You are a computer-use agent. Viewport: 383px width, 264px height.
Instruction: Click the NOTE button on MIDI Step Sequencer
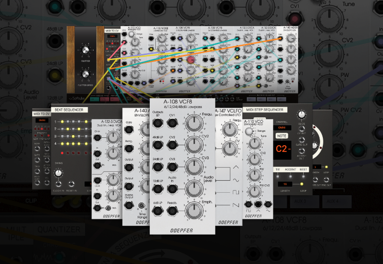click(282, 136)
